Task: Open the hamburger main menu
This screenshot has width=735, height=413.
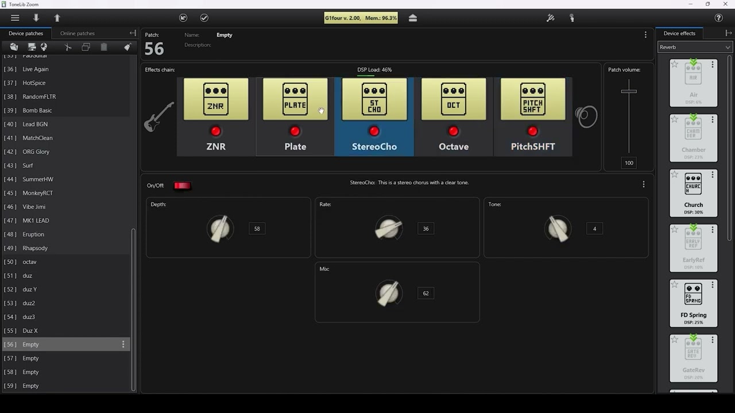Action: 15,18
